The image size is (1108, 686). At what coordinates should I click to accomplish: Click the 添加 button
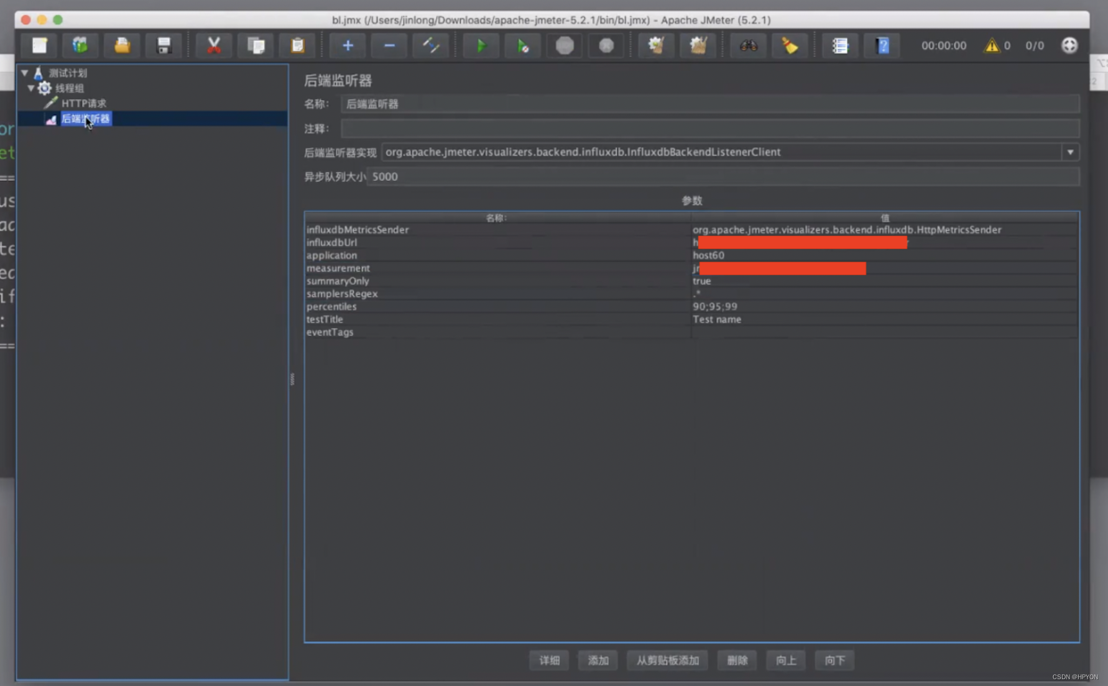(598, 660)
